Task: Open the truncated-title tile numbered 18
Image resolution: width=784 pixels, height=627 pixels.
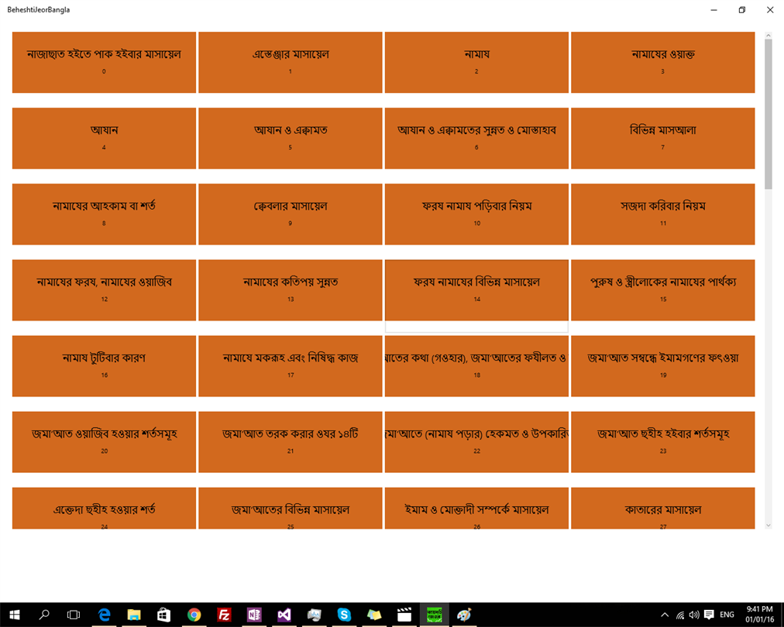Action: tap(476, 366)
